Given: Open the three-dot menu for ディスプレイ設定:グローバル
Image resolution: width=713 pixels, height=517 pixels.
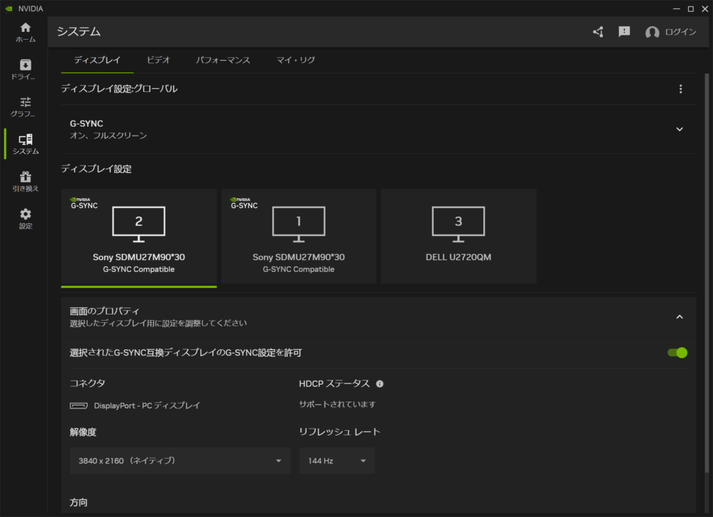Looking at the screenshot, I should coord(680,89).
